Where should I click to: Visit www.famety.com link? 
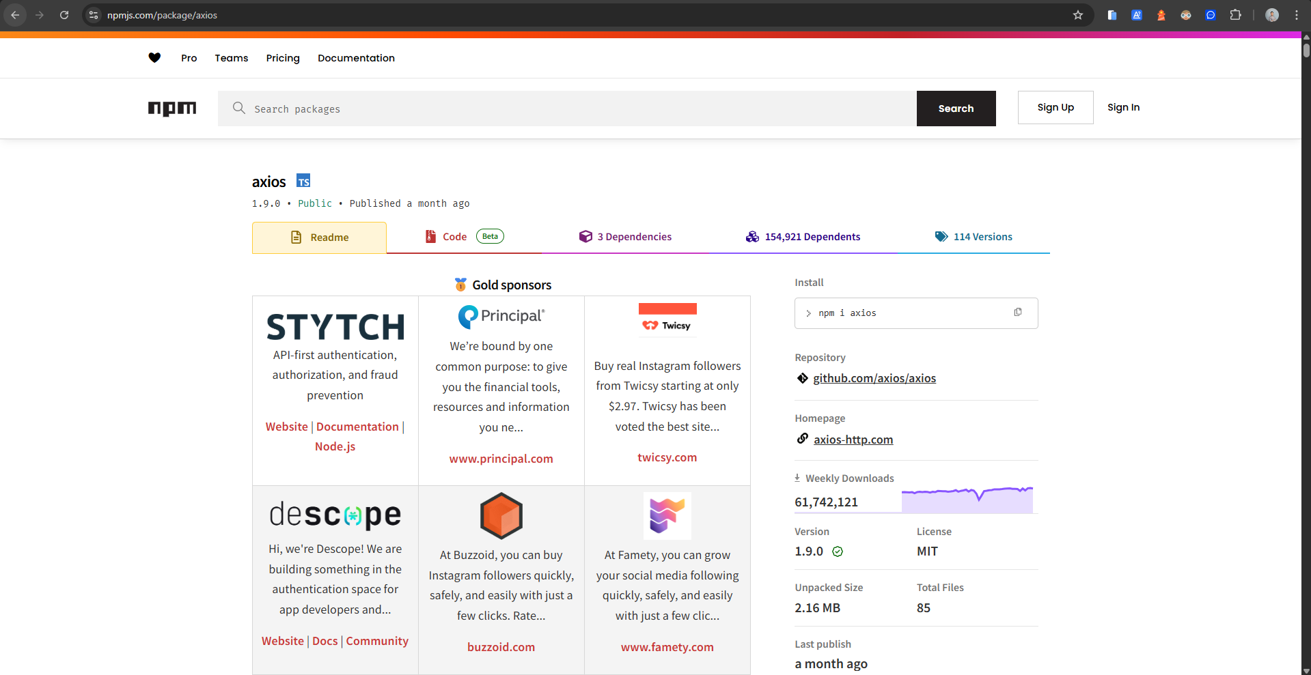coord(667,647)
